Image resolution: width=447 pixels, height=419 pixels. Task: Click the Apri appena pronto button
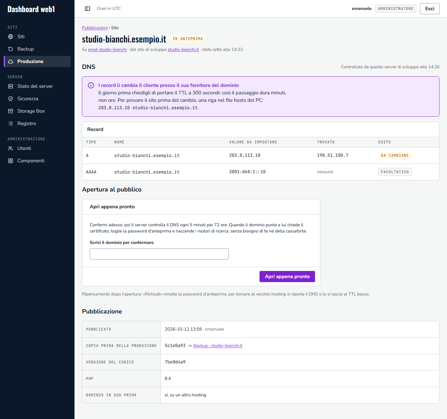click(287, 277)
